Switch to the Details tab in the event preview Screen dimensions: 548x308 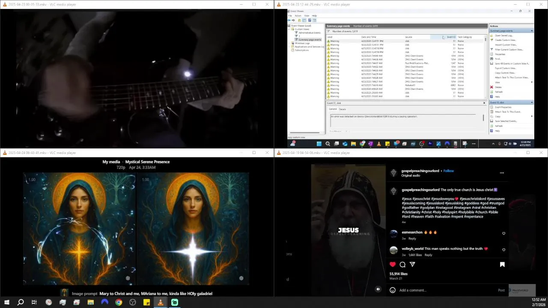[342, 109]
